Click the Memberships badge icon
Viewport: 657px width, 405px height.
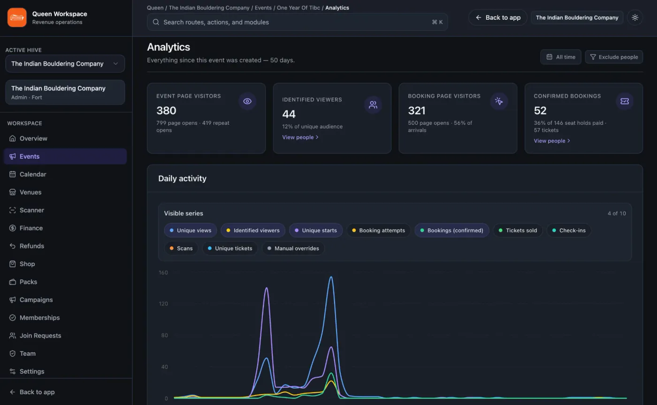coord(13,318)
